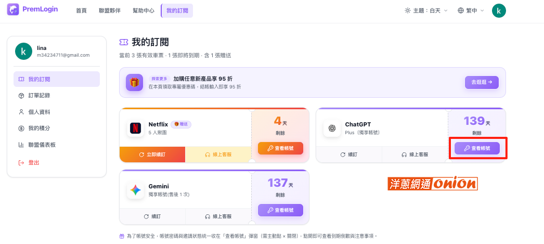544x244 pixels.
Task: Click the Netflix logo icon
Action: [x=136, y=128]
